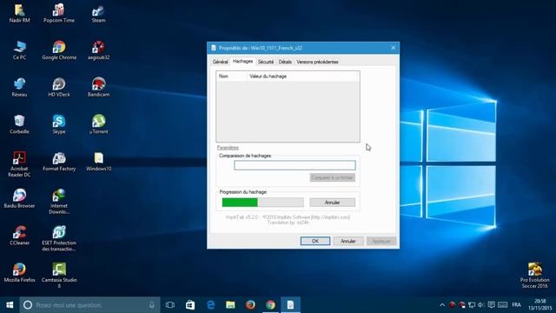Switch to Chrome in the taskbar
556x313 pixels.
pos(270,305)
